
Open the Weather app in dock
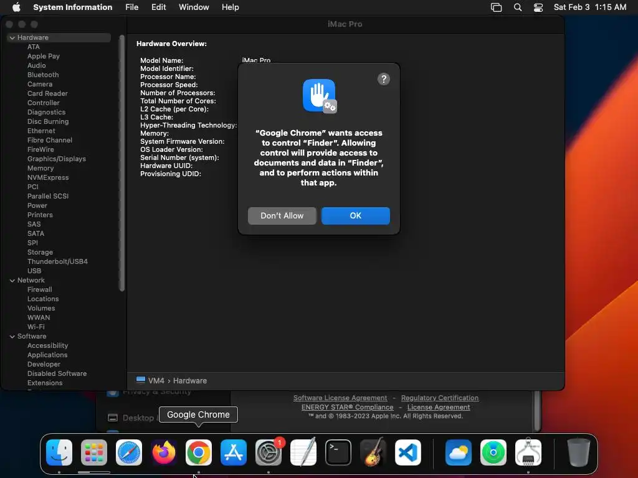click(459, 452)
